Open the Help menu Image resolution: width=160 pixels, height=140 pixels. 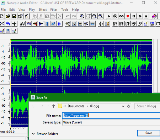click(75, 10)
